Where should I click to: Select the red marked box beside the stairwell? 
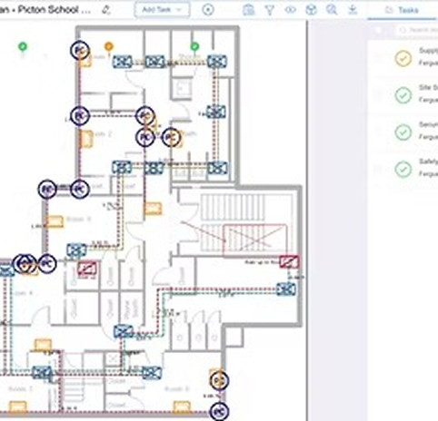(x=289, y=262)
